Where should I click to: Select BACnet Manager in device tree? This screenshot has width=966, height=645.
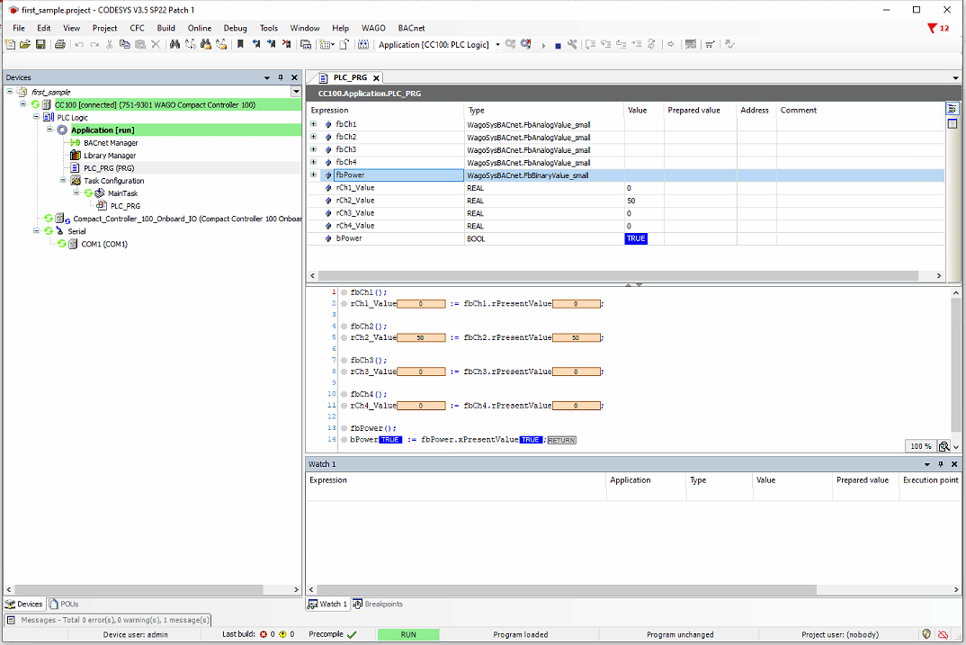click(111, 143)
